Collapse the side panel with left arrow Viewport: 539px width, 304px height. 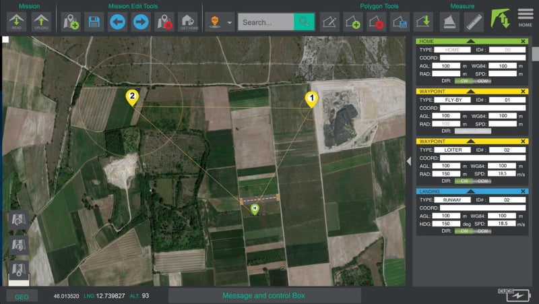408,160
